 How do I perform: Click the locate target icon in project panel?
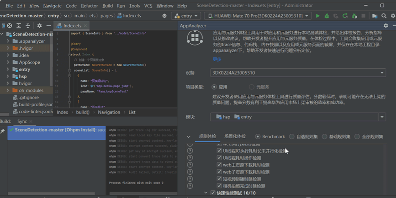9,26
